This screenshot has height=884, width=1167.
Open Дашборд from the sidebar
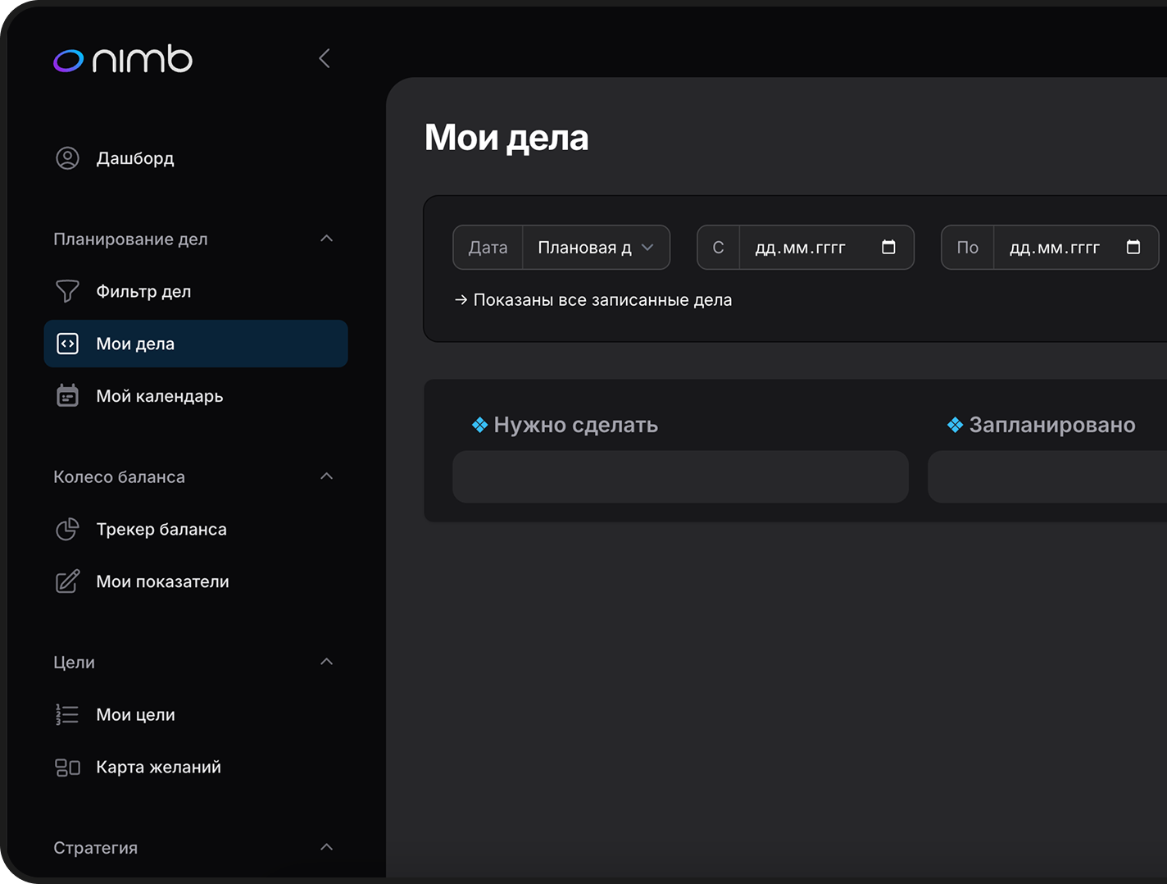196,158
